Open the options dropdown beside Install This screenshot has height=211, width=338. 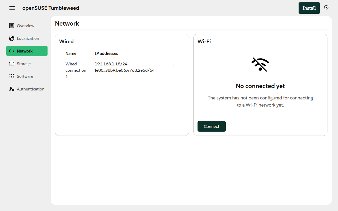(x=326, y=7)
